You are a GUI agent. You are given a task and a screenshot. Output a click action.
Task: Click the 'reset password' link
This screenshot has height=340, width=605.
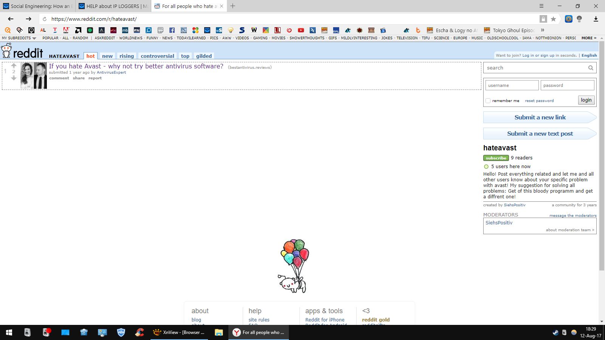pos(539,101)
